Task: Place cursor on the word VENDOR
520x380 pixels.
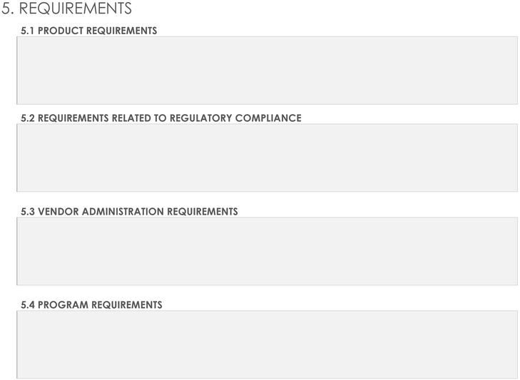Action: 58,212
